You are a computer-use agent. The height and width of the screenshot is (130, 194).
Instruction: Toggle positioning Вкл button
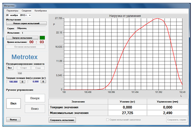point(10,68)
